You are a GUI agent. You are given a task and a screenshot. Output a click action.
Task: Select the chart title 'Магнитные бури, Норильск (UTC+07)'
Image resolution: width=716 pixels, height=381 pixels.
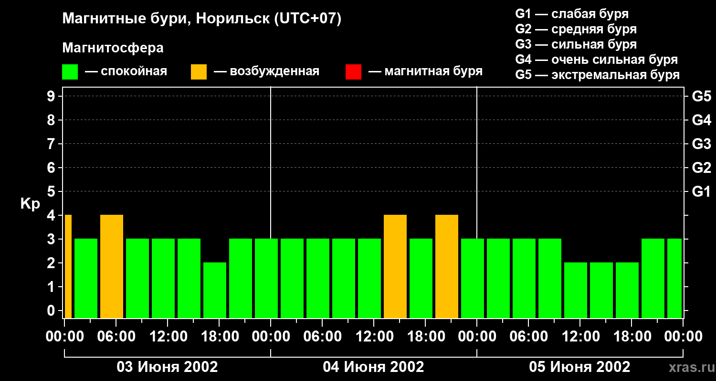click(x=202, y=19)
